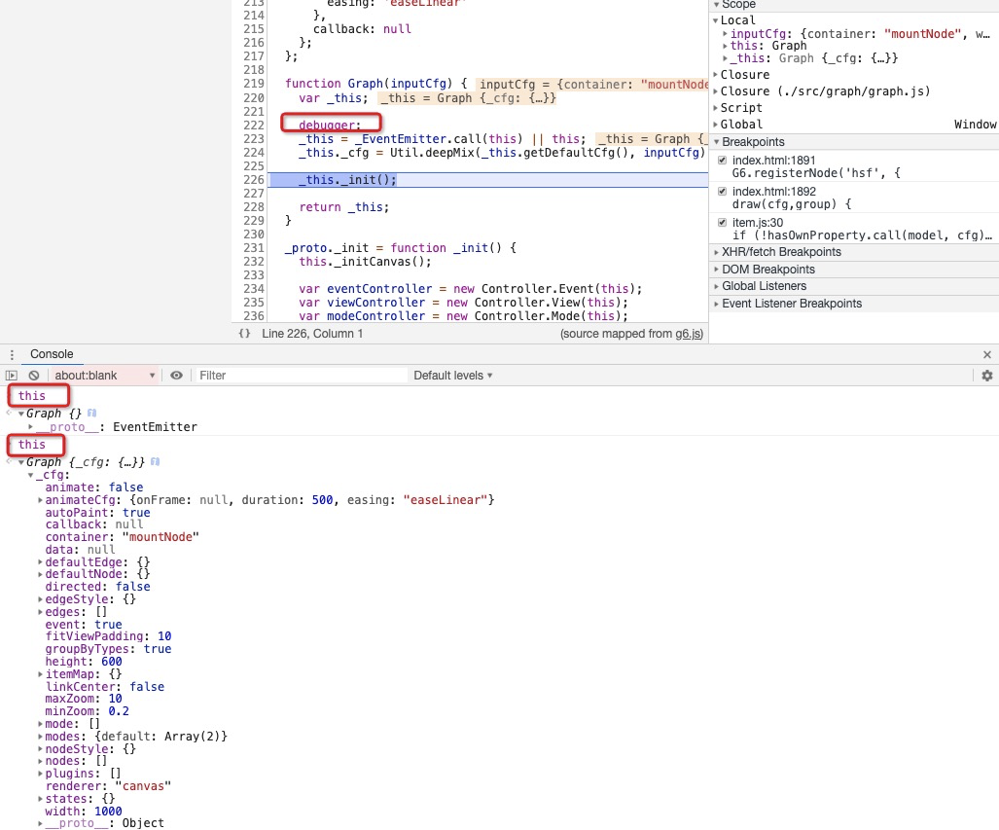Expand nodes array in console
999x830 pixels.
click(x=40, y=761)
